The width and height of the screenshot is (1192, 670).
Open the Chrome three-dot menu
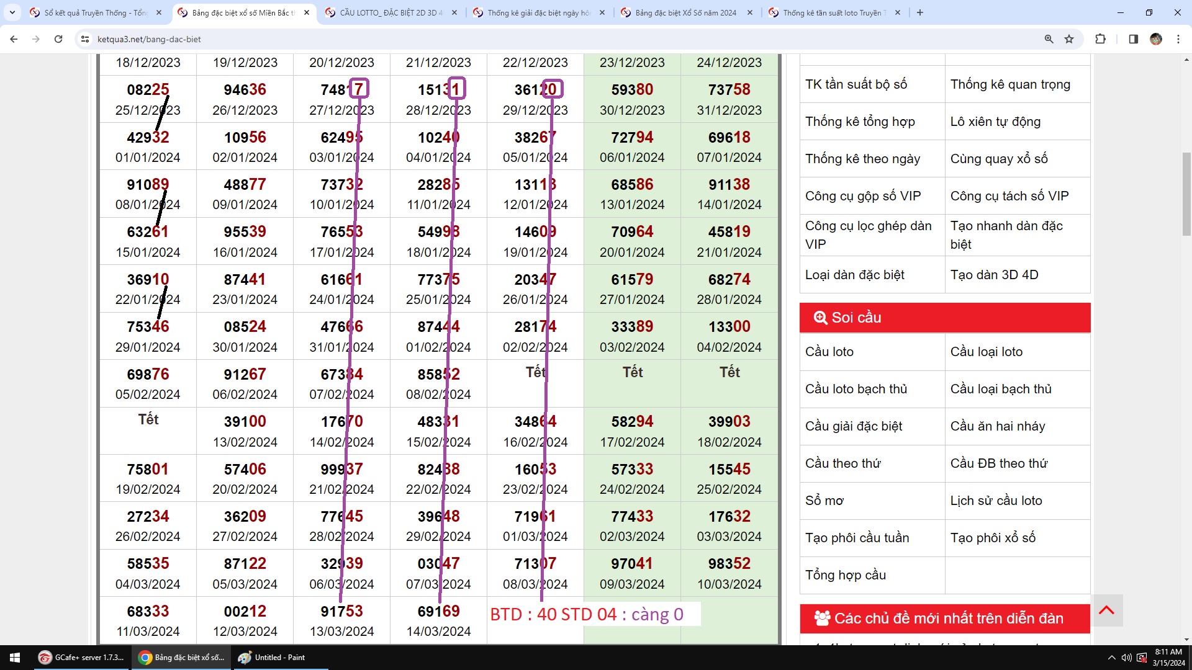pyautogui.click(x=1178, y=39)
